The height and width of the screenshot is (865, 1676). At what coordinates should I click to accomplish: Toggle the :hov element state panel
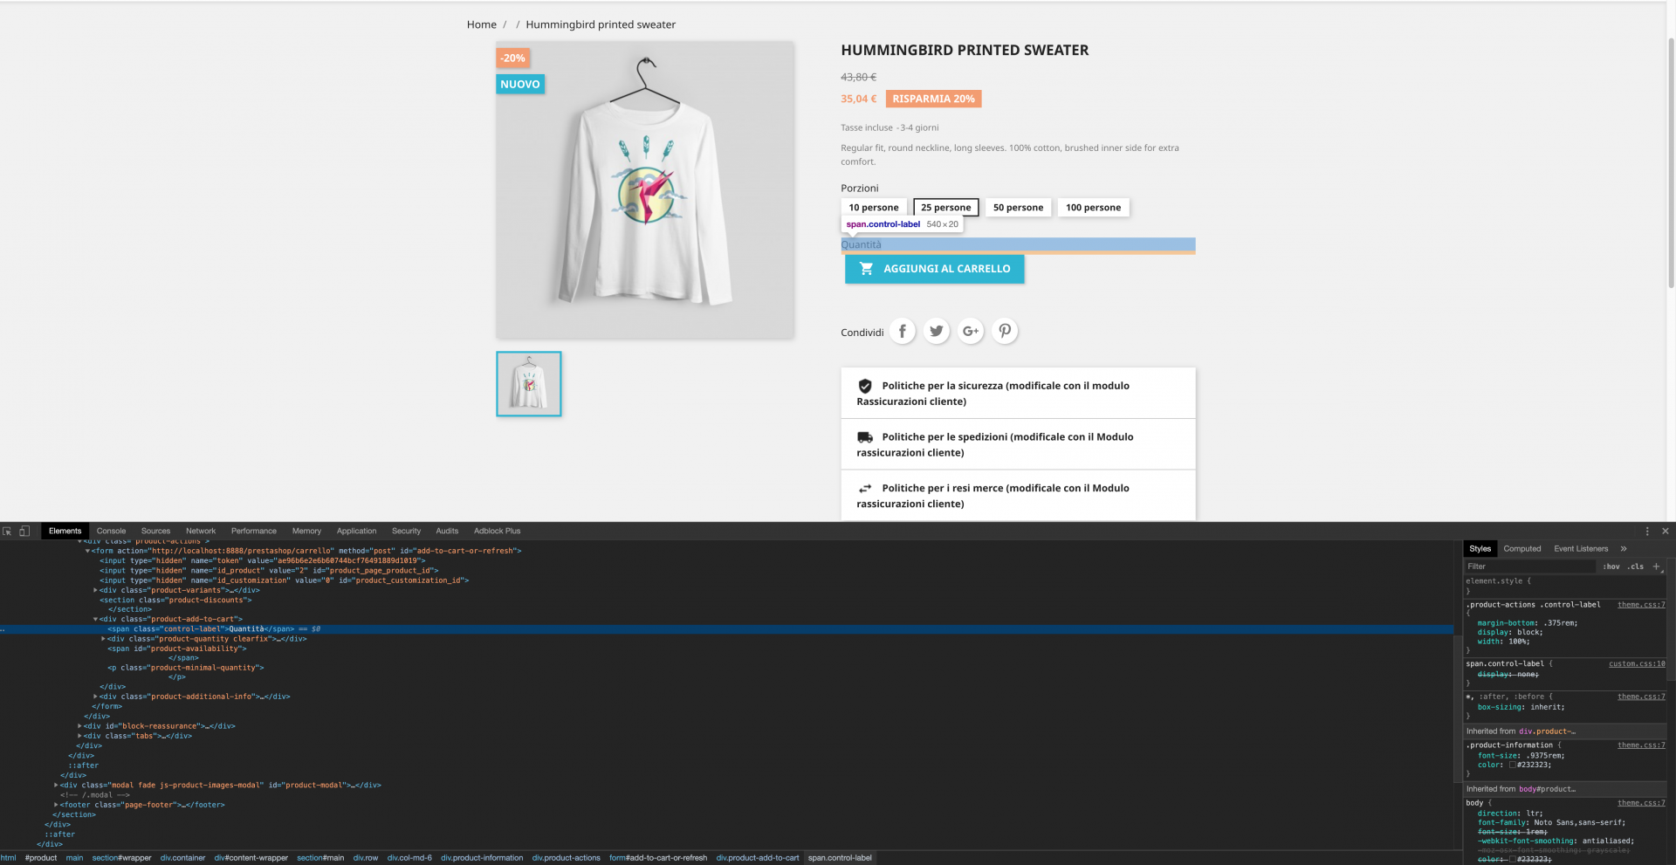(x=1611, y=566)
